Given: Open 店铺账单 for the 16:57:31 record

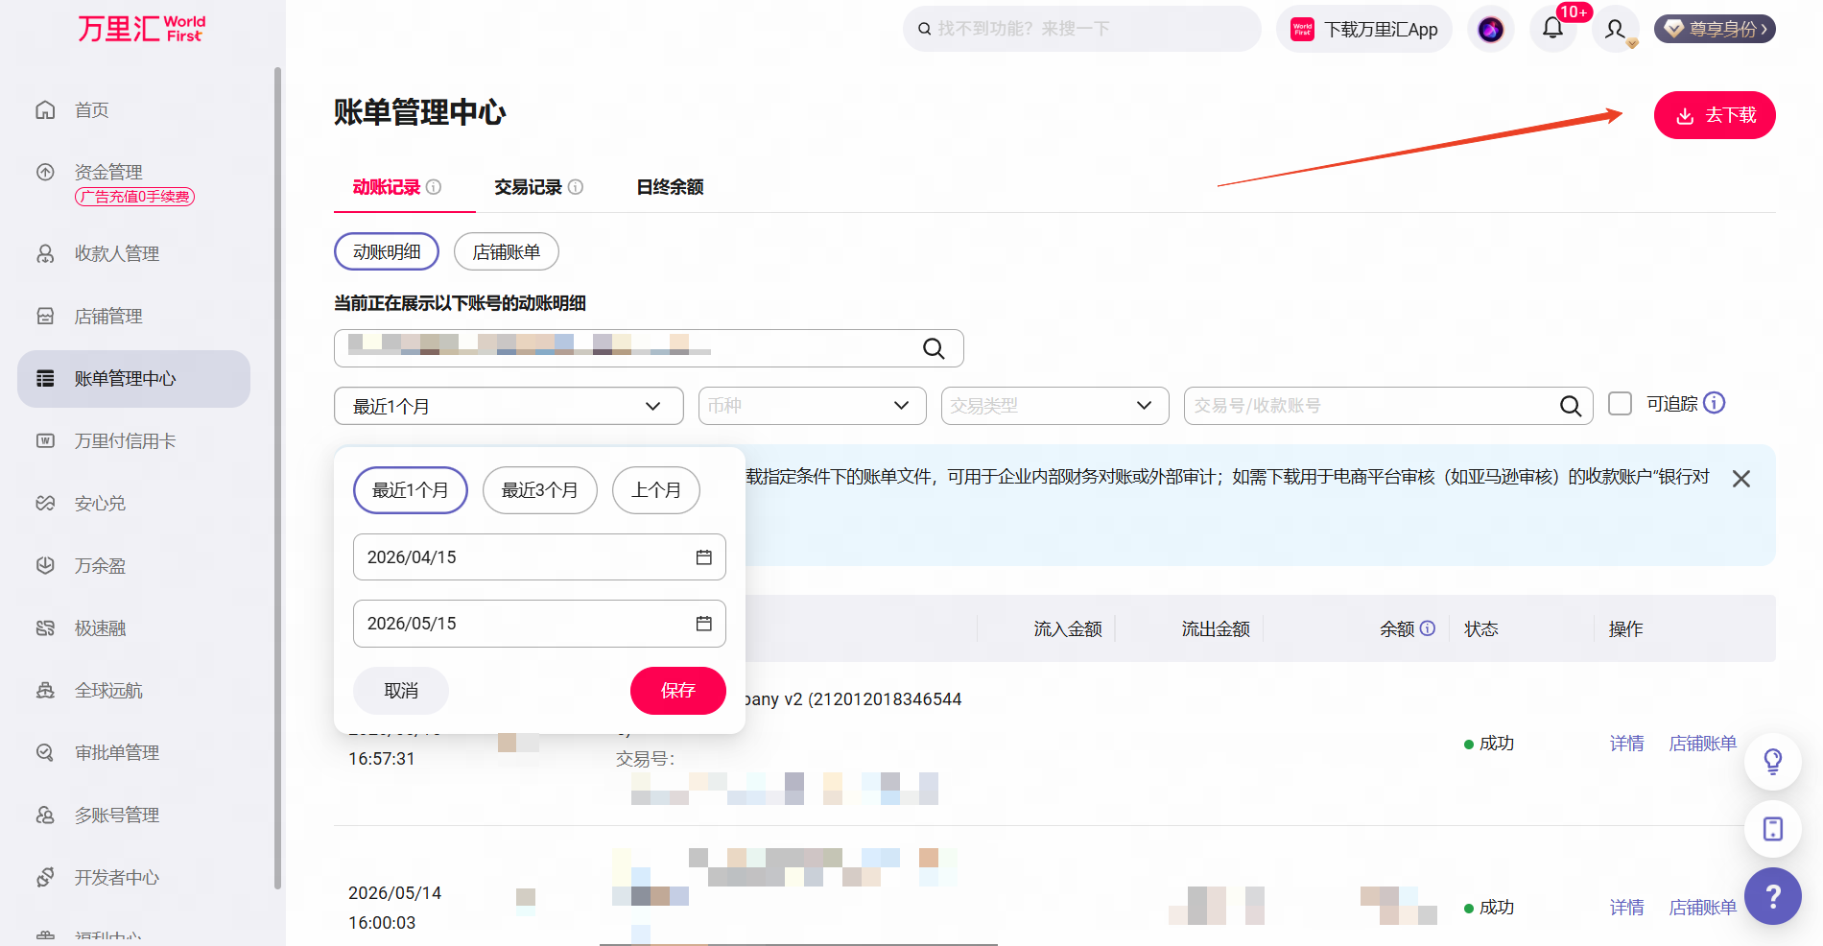Looking at the screenshot, I should pyautogui.click(x=1703, y=744).
